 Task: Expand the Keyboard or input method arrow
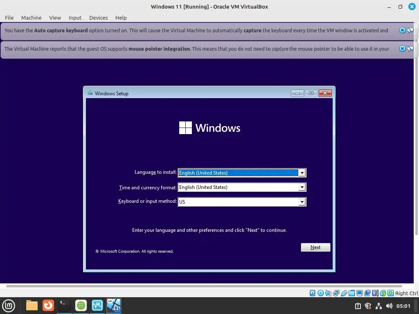(x=302, y=202)
